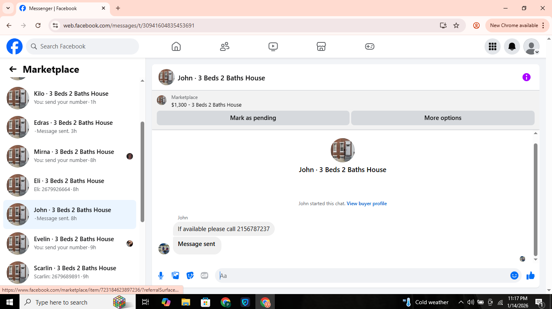This screenshot has width=552, height=309.
Task: Open Cold weather widget on taskbar
Action: [x=426, y=302]
